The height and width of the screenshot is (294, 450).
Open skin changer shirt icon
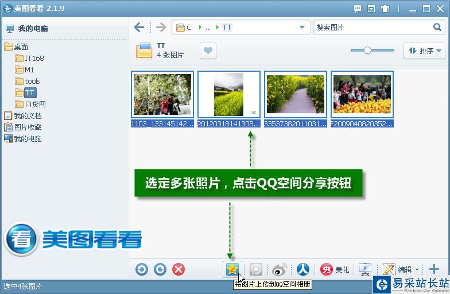click(x=385, y=9)
